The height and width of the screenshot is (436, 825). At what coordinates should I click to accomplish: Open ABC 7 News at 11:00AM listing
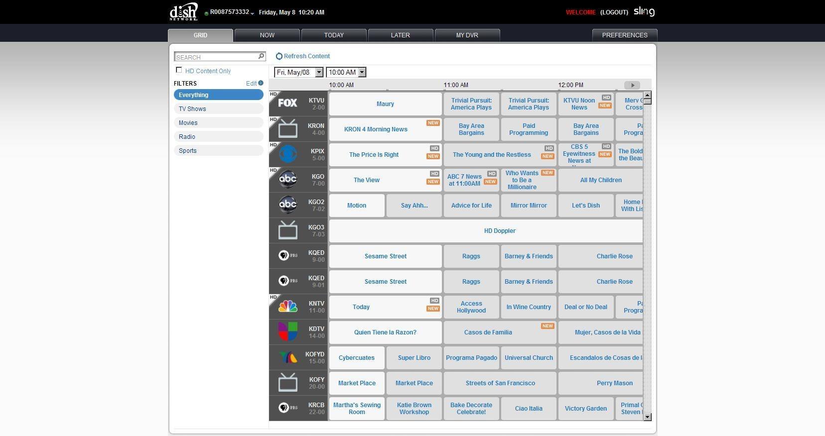pyautogui.click(x=471, y=180)
